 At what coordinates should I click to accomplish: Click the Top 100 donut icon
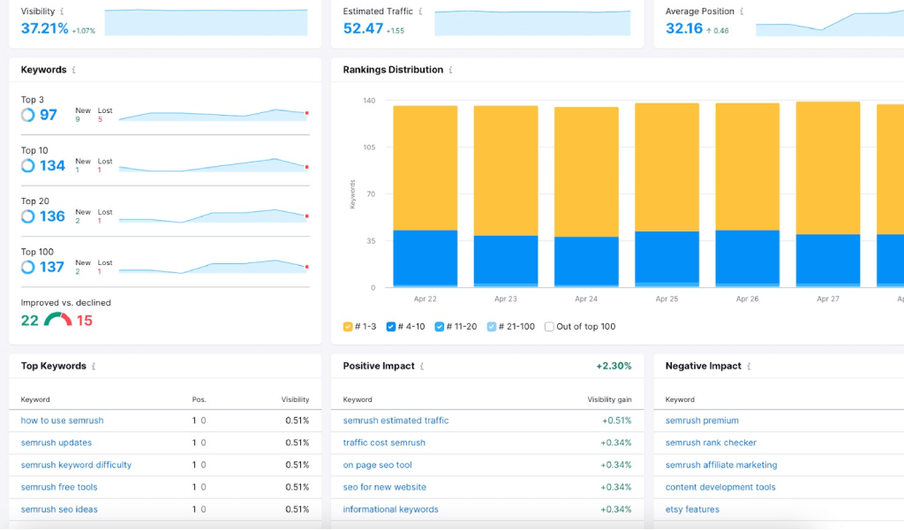27,267
